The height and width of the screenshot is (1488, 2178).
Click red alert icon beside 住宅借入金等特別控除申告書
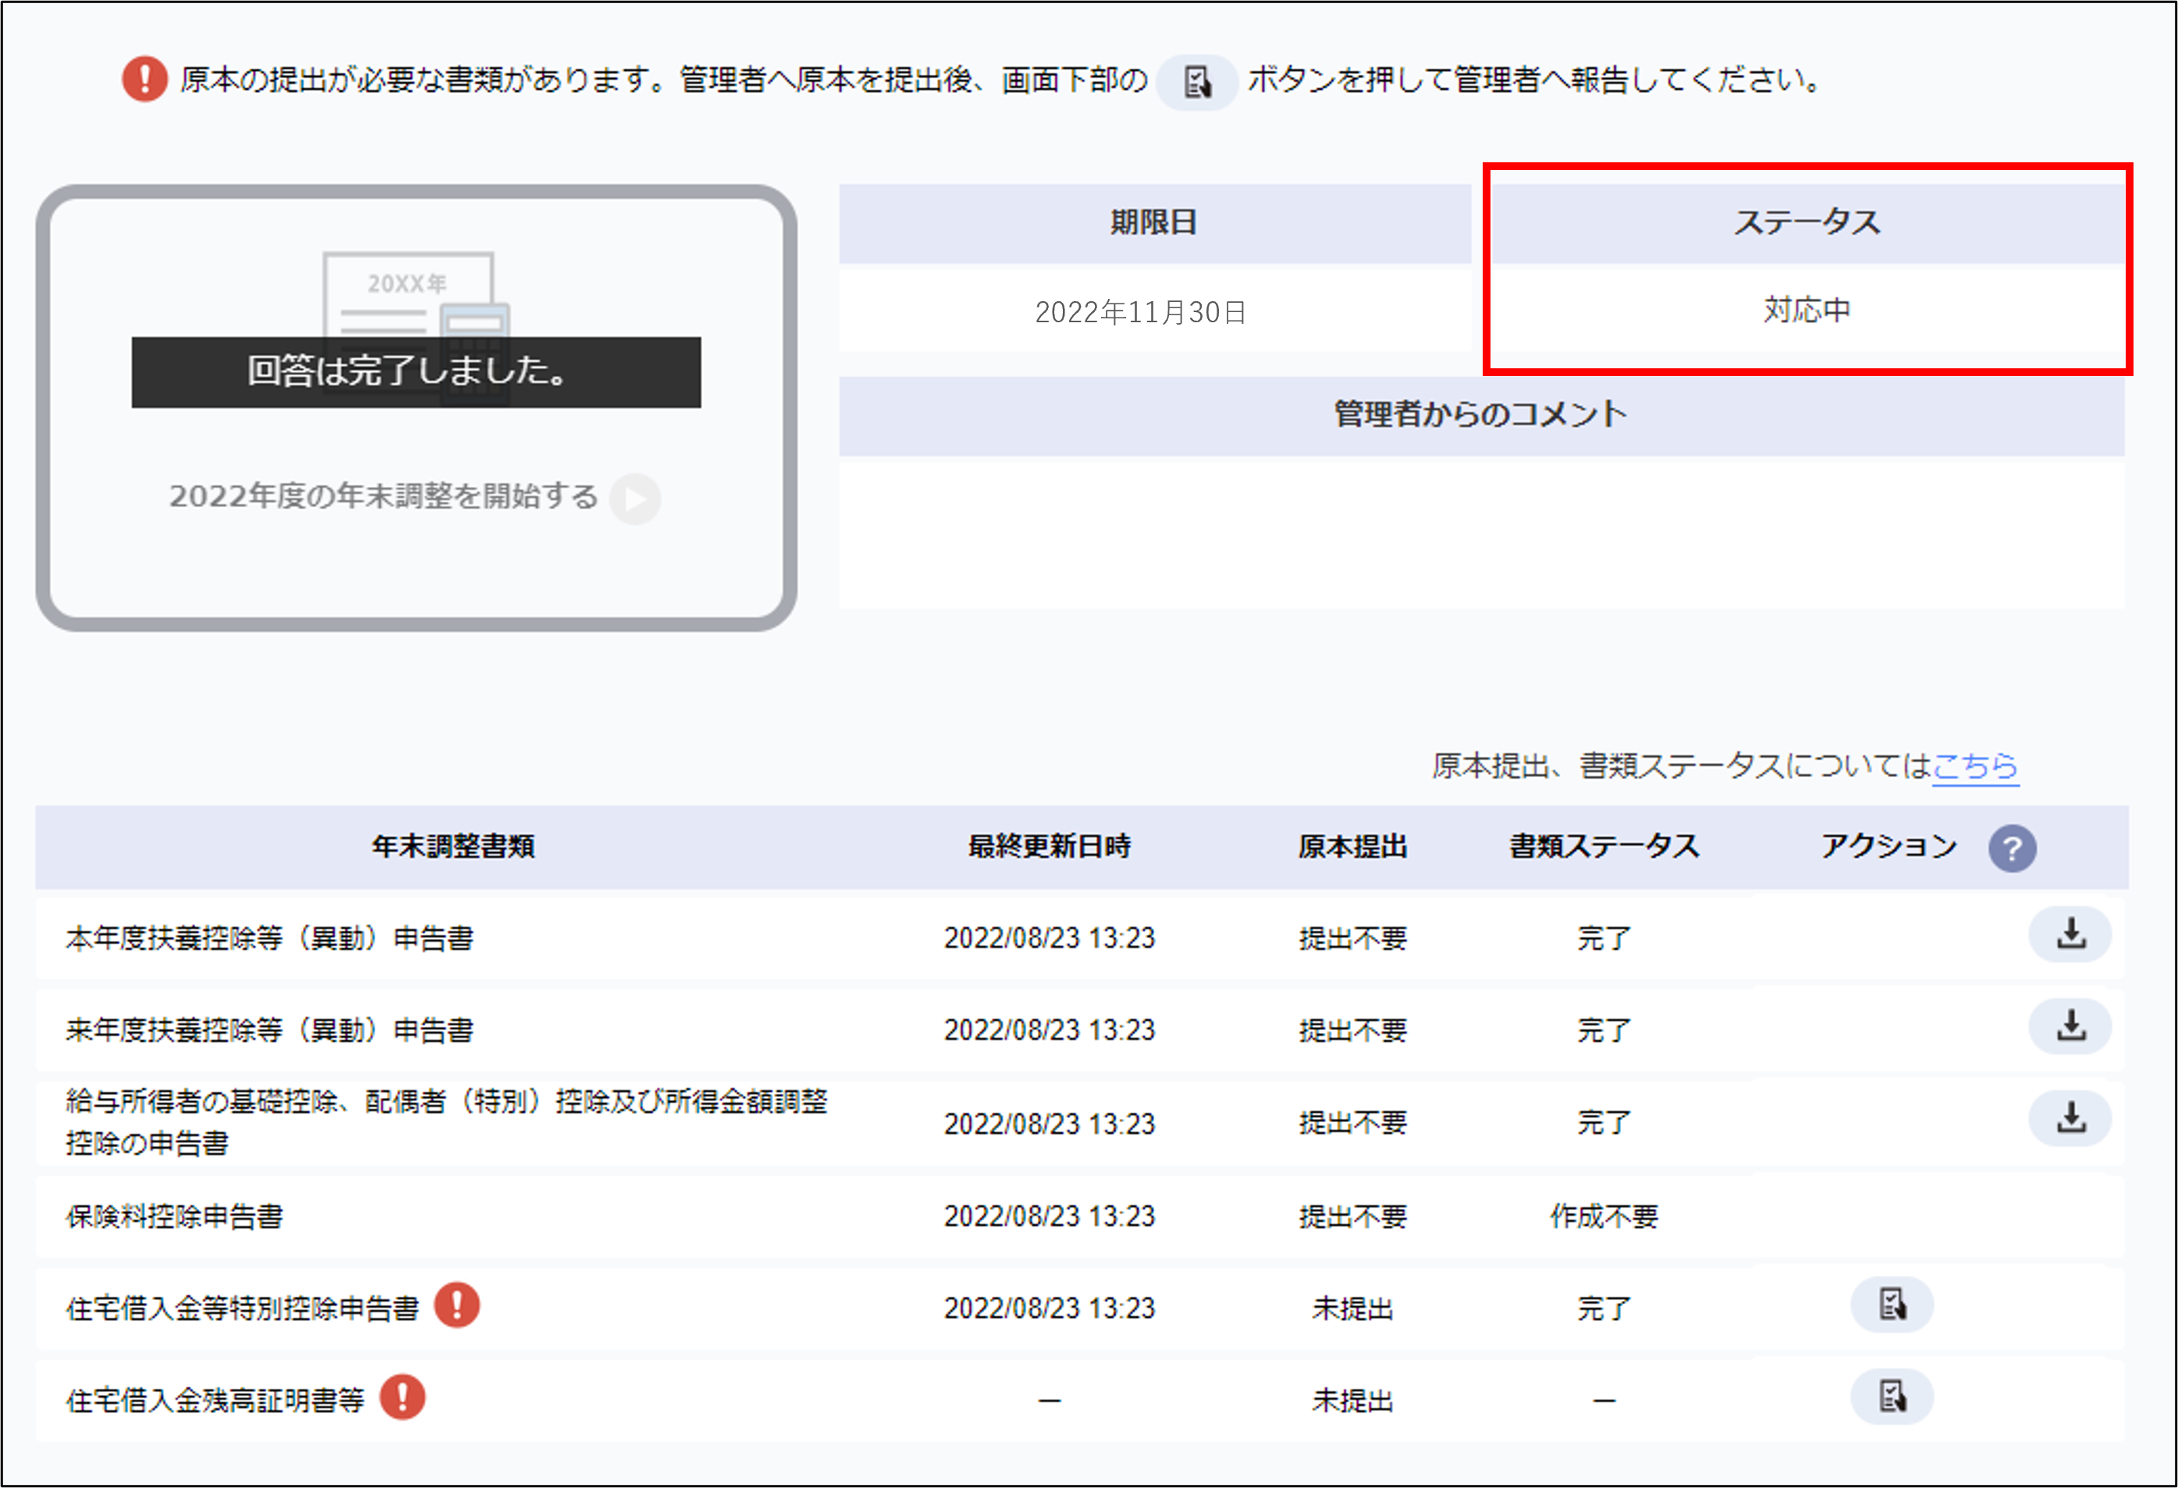pos(457,1305)
